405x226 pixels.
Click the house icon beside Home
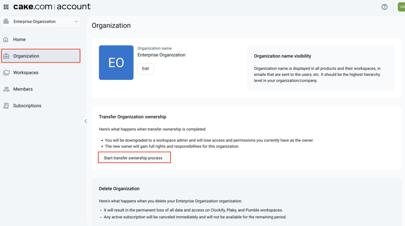6,40
